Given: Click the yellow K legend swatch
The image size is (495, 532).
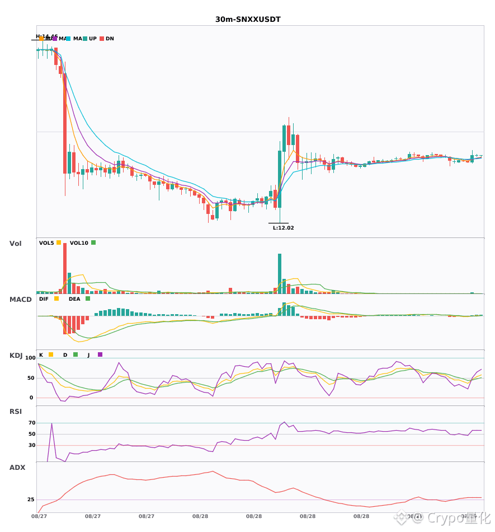Looking at the screenshot, I should [x=51, y=354].
